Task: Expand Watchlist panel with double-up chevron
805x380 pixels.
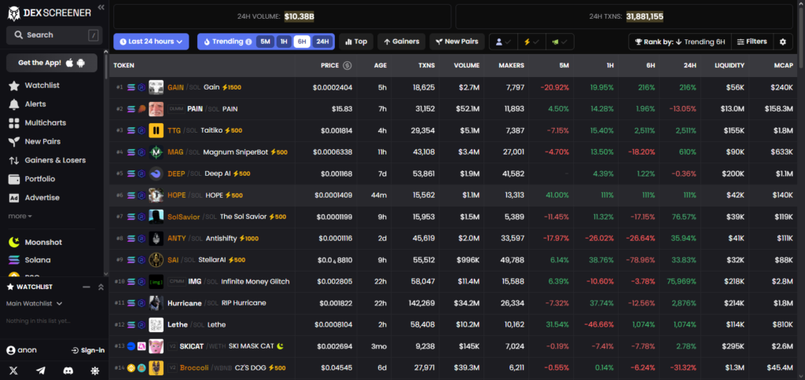Action: (x=101, y=287)
